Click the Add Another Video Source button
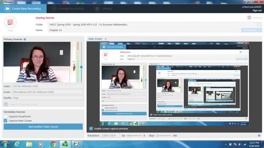The width and height of the screenshot is (264, 148). tap(43, 127)
